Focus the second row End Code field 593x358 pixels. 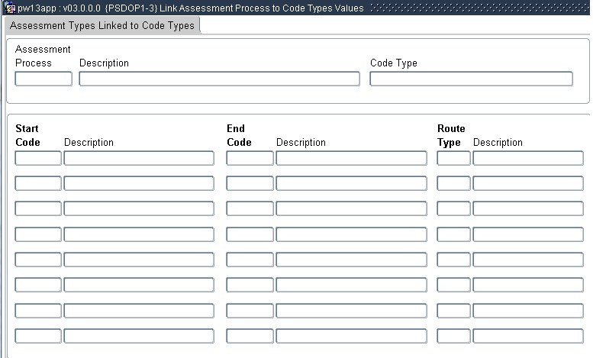pos(250,183)
